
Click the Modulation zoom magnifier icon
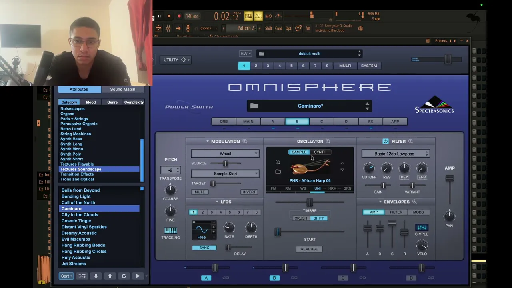coord(245,141)
